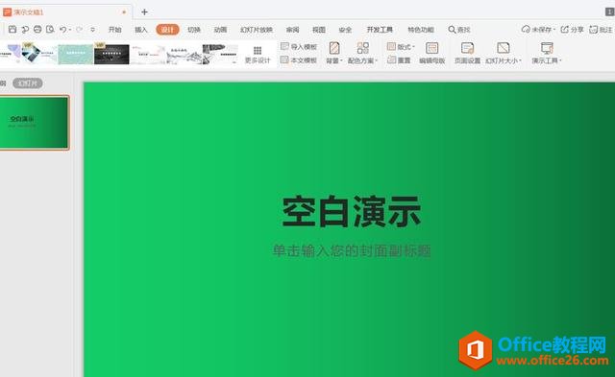
Task: Click the 重置 reset button
Action: 399,60
